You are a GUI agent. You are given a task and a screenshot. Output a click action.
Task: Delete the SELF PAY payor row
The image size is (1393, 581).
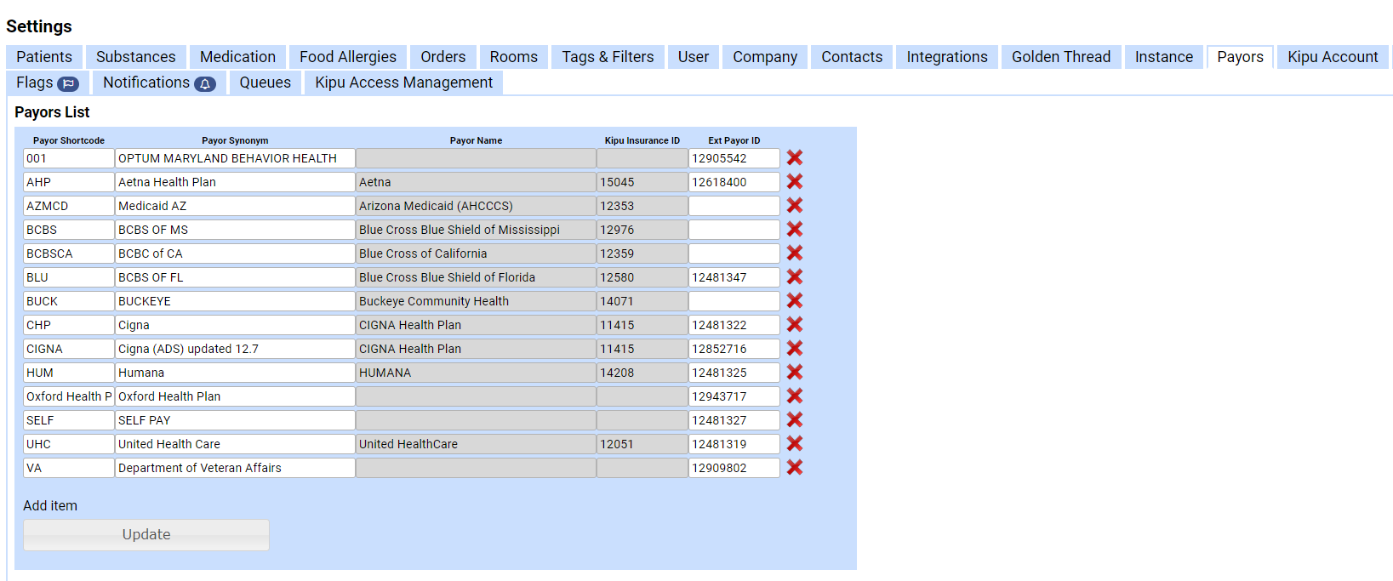(794, 420)
